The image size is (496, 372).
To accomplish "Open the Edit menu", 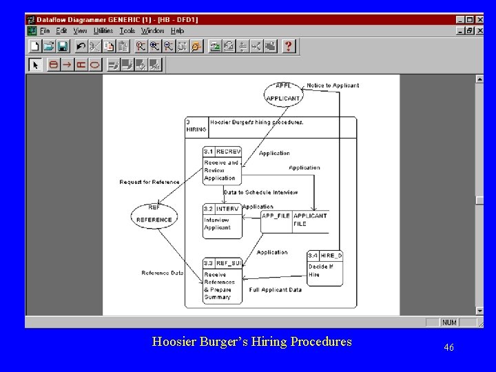I will pos(61,31).
